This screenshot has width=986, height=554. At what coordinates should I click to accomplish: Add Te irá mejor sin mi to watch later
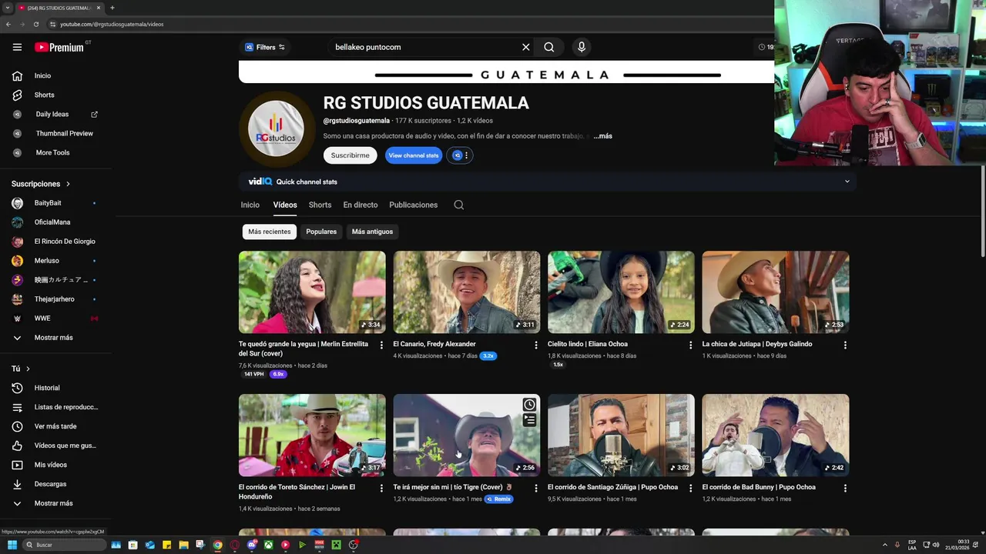529,405
